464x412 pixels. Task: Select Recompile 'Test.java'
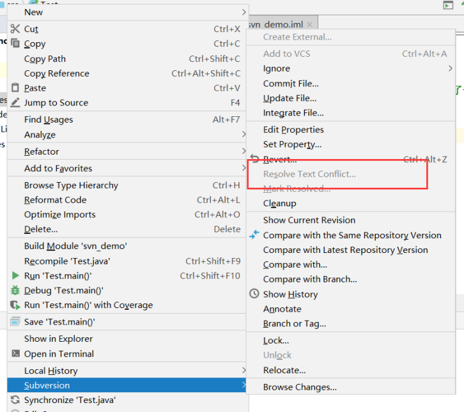[x=127, y=261]
